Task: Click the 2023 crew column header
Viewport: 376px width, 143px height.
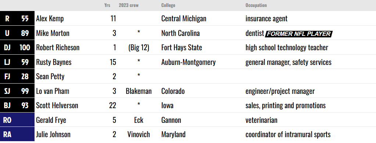Action: coord(129,5)
